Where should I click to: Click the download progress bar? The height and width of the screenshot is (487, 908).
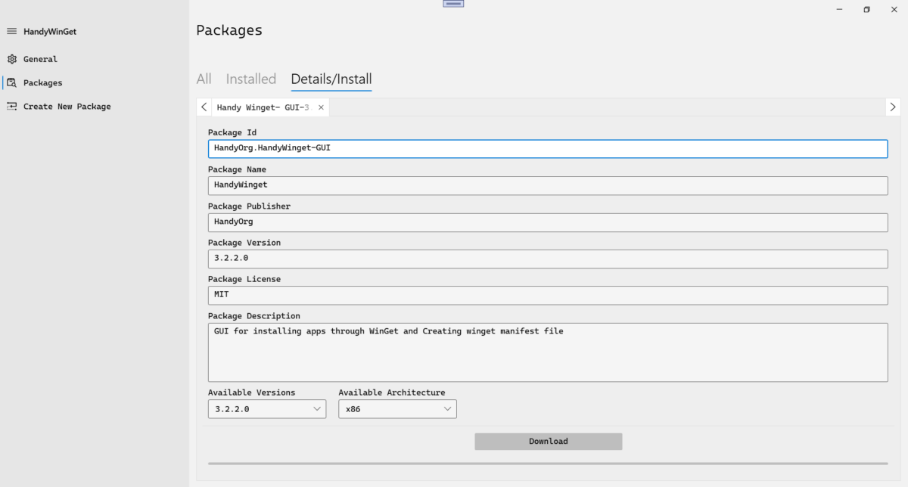coord(548,463)
